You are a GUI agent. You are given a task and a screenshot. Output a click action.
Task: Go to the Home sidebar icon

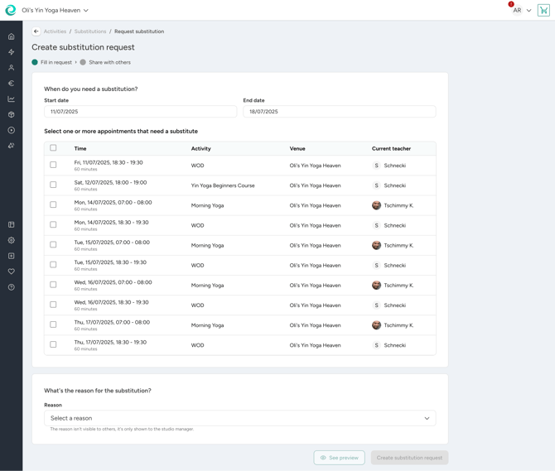click(12, 36)
